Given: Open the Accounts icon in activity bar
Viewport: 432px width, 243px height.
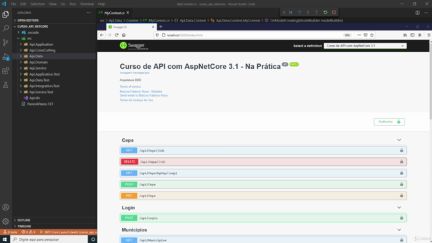Looking at the screenshot, I should tap(5, 207).
